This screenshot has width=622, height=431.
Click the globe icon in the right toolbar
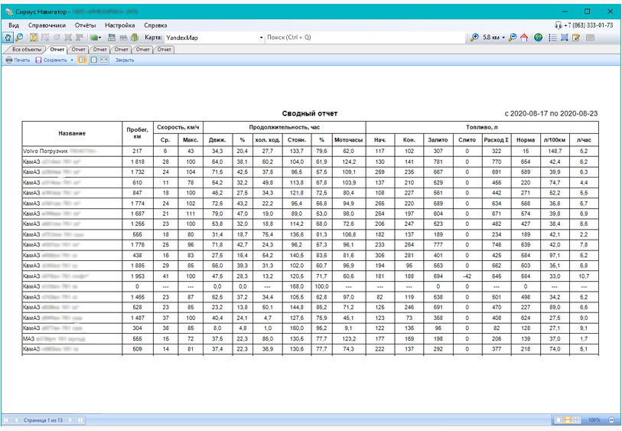pyautogui.click(x=539, y=37)
